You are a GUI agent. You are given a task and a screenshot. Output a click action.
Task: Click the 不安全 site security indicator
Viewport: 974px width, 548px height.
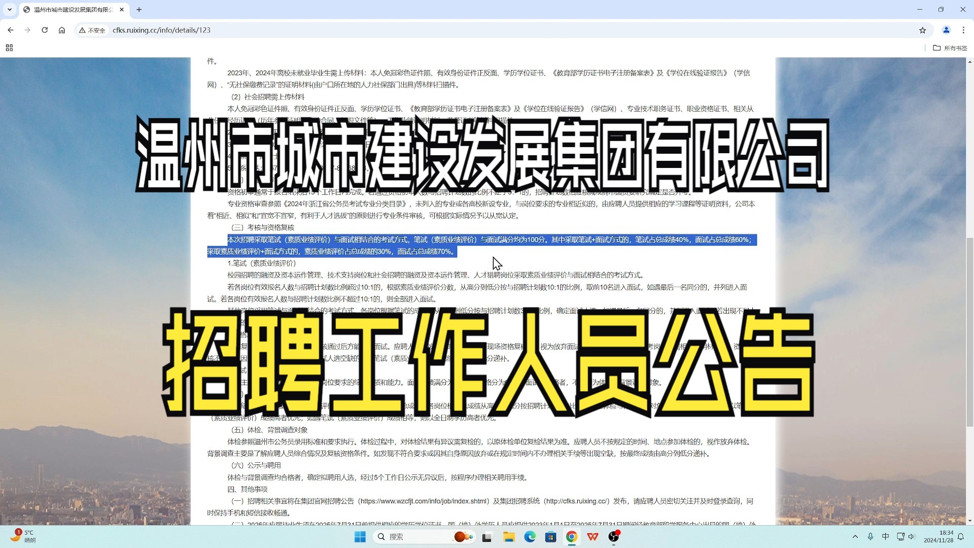coord(92,30)
